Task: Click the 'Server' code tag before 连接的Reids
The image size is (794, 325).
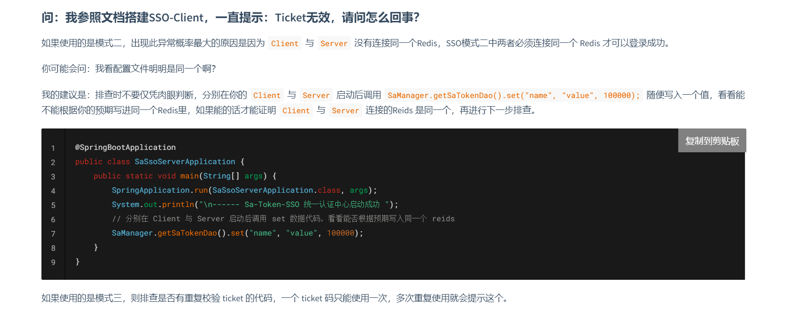Action: click(345, 110)
